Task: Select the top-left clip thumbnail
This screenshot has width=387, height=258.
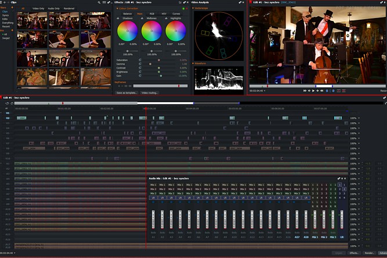Action: tap(32, 21)
